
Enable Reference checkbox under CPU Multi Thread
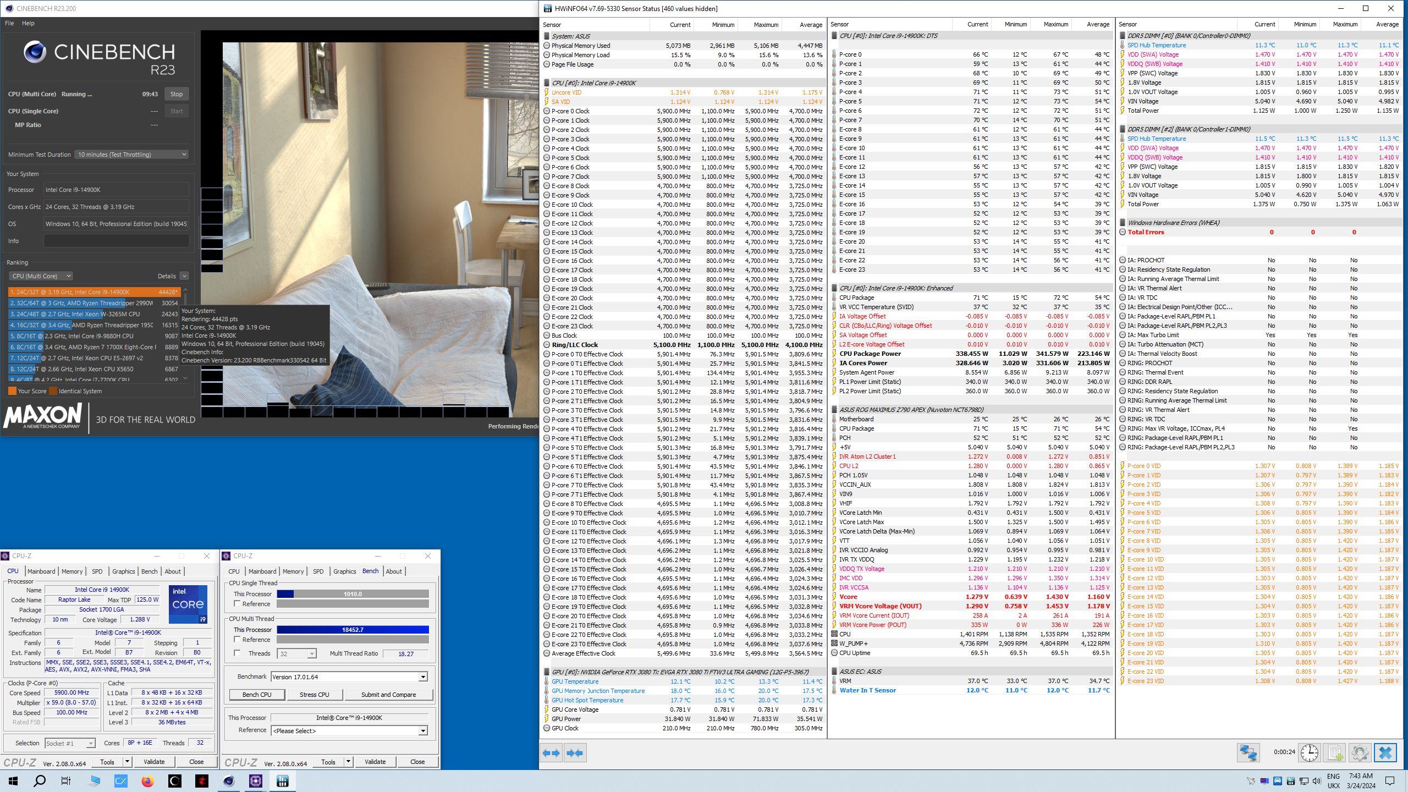click(x=238, y=640)
